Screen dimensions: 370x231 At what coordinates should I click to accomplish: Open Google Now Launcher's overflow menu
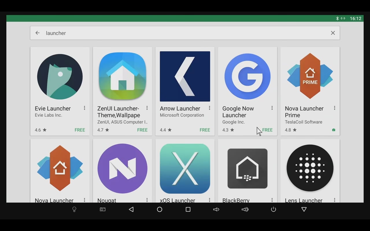[x=272, y=108]
